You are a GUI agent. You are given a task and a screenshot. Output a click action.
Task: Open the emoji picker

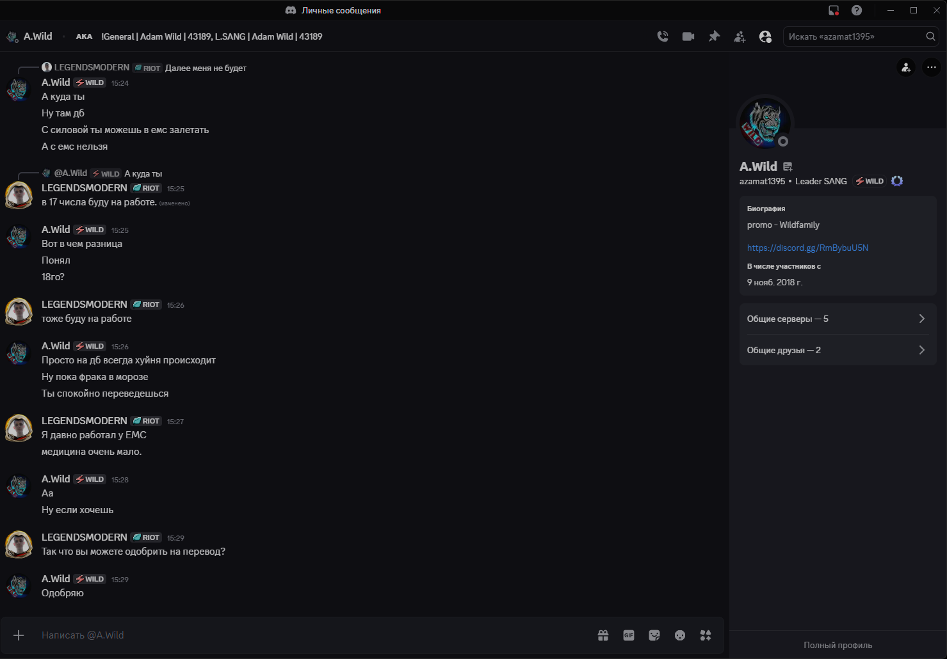pyautogui.click(x=680, y=635)
